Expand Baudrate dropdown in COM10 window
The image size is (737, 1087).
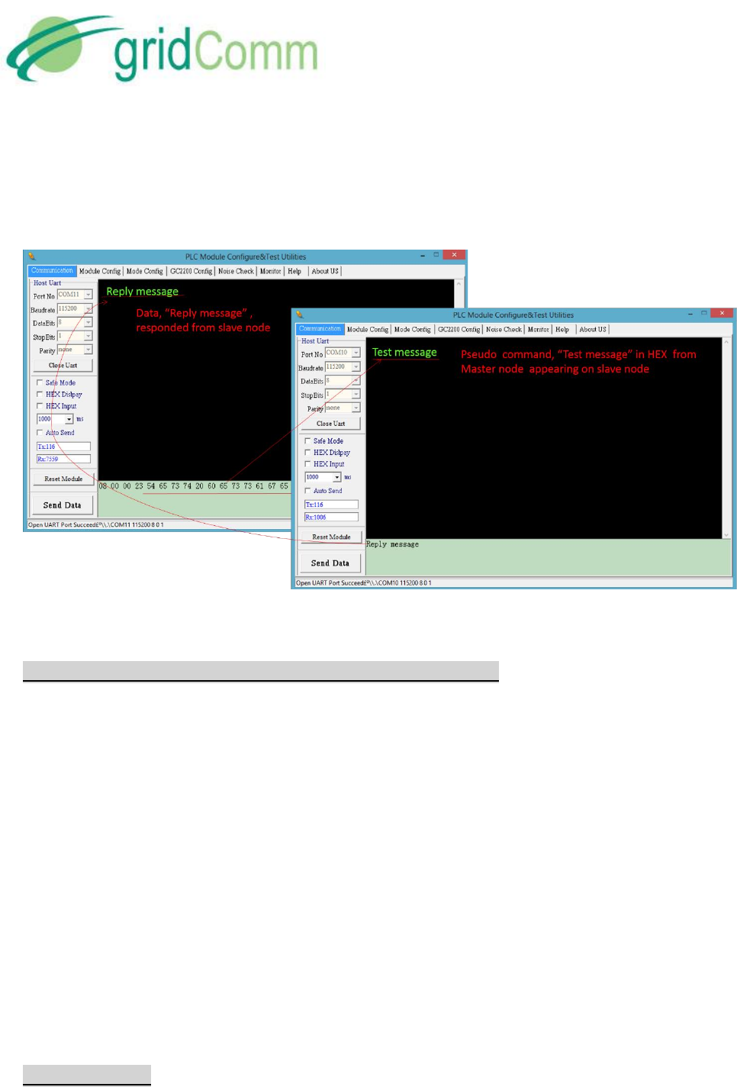point(356,367)
